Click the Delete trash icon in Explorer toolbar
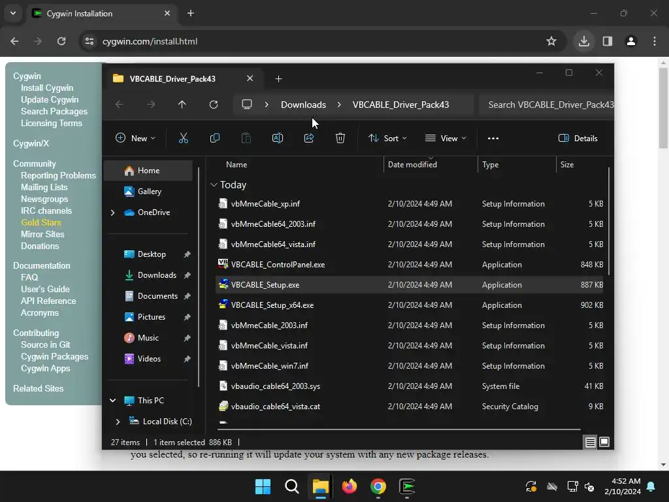This screenshot has height=502, width=669. 340,139
